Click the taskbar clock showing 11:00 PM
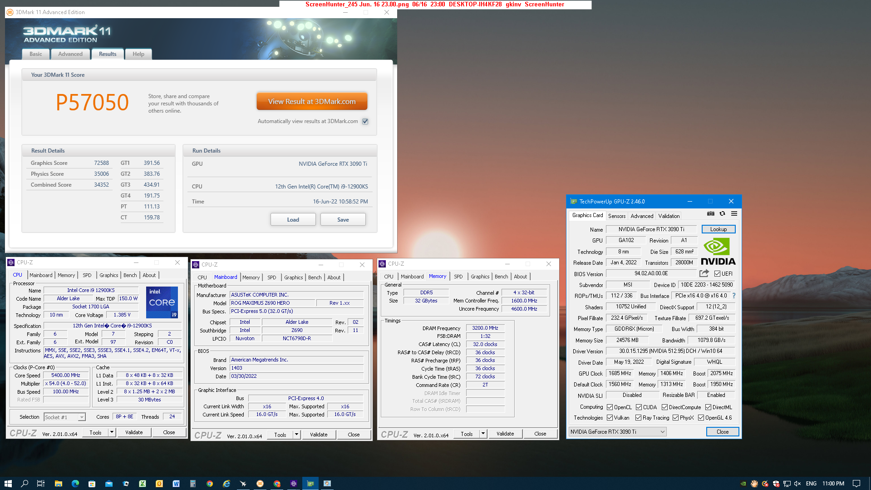The width and height of the screenshot is (871, 490). tap(833, 484)
